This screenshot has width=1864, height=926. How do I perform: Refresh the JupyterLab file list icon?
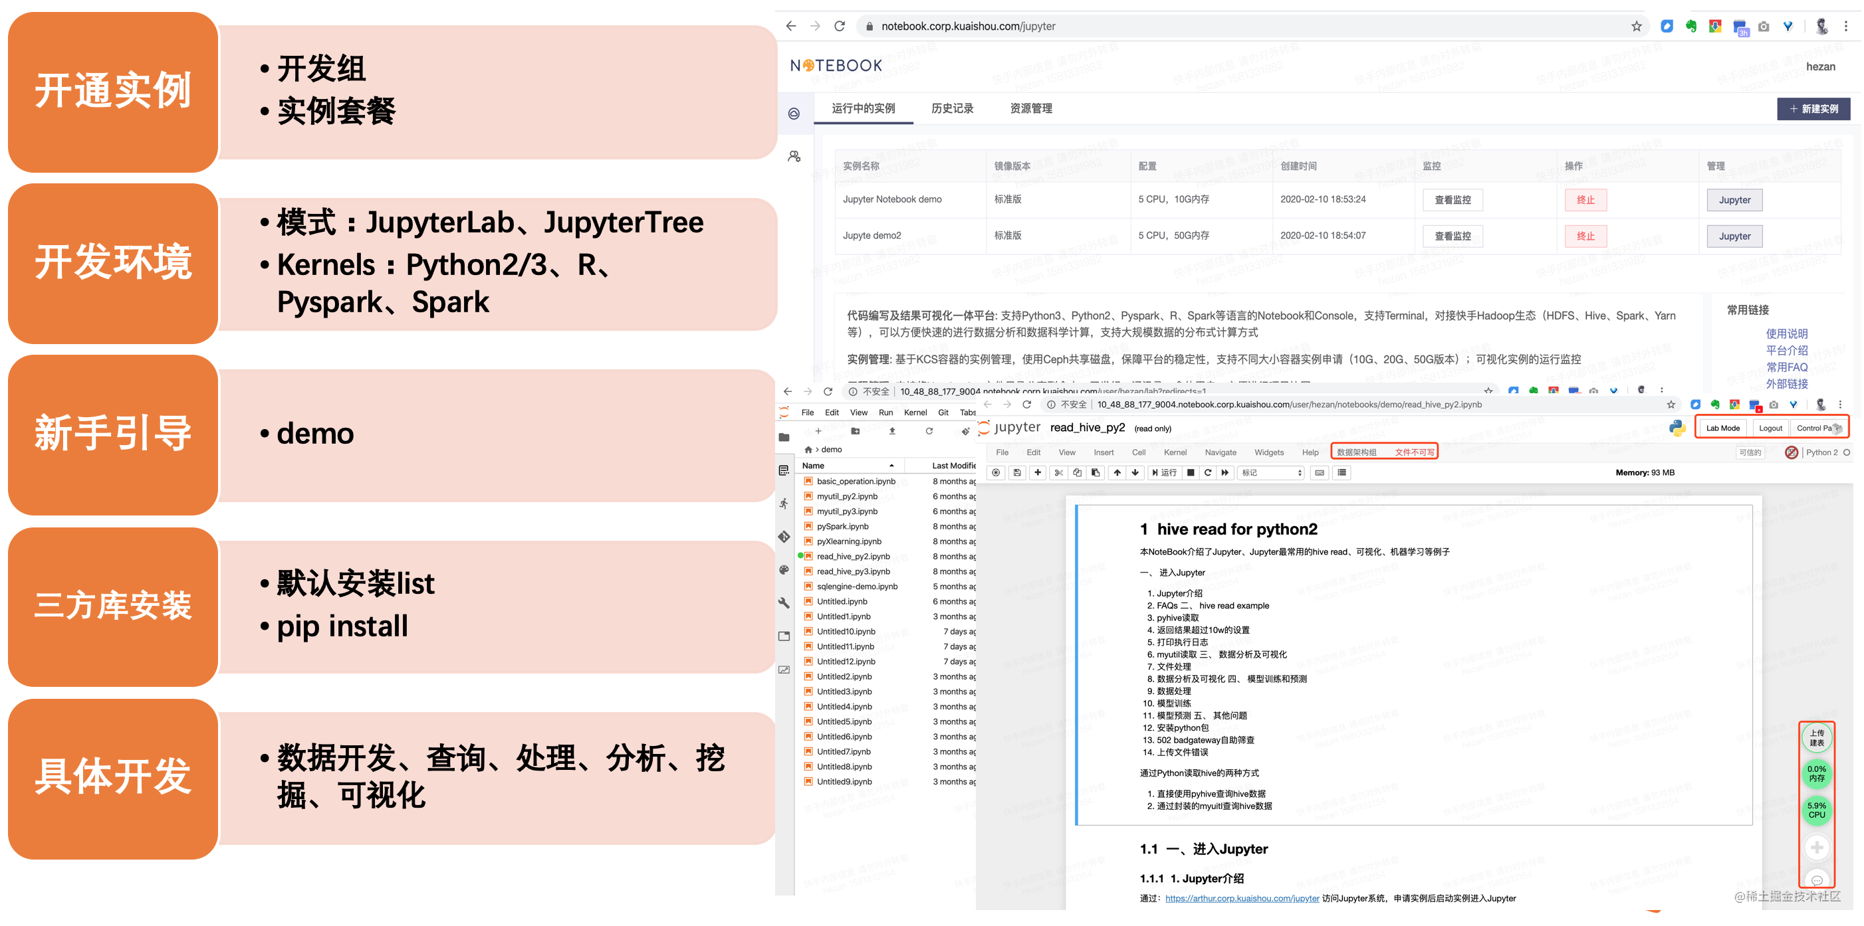929,431
